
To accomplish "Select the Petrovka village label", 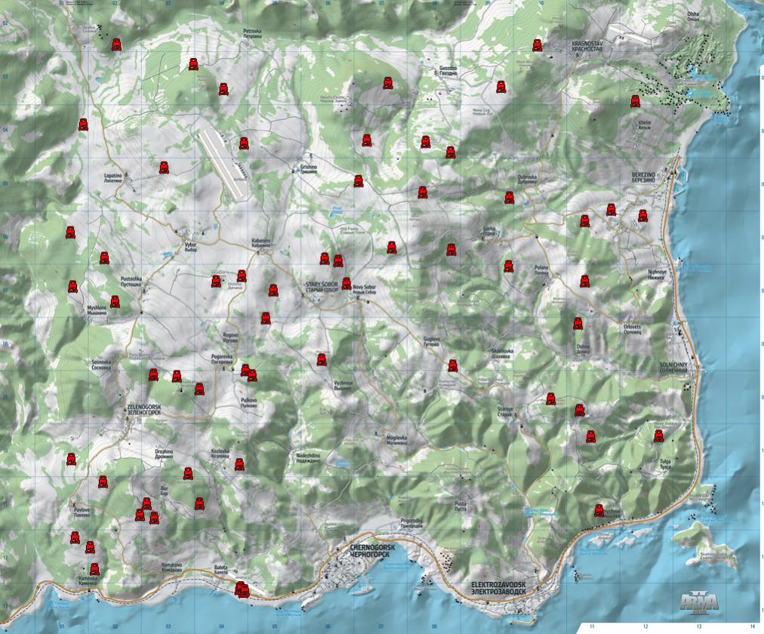I will (x=252, y=34).
